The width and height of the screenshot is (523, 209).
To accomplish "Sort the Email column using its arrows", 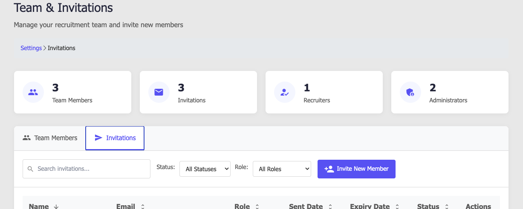I will [x=143, y=206].
